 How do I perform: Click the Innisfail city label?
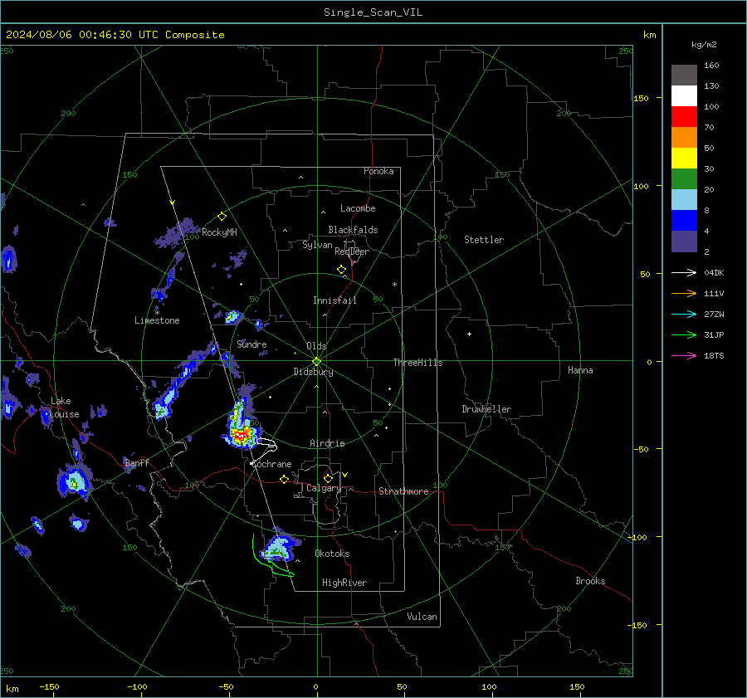[334, 300]
